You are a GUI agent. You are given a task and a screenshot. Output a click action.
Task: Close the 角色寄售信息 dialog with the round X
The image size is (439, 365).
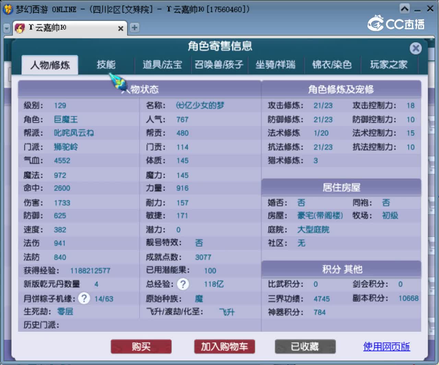tap(416, 48)
